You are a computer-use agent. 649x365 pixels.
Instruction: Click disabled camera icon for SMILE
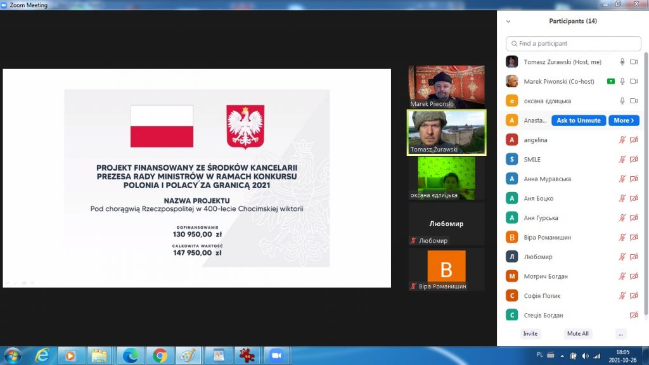pos(634,160)
